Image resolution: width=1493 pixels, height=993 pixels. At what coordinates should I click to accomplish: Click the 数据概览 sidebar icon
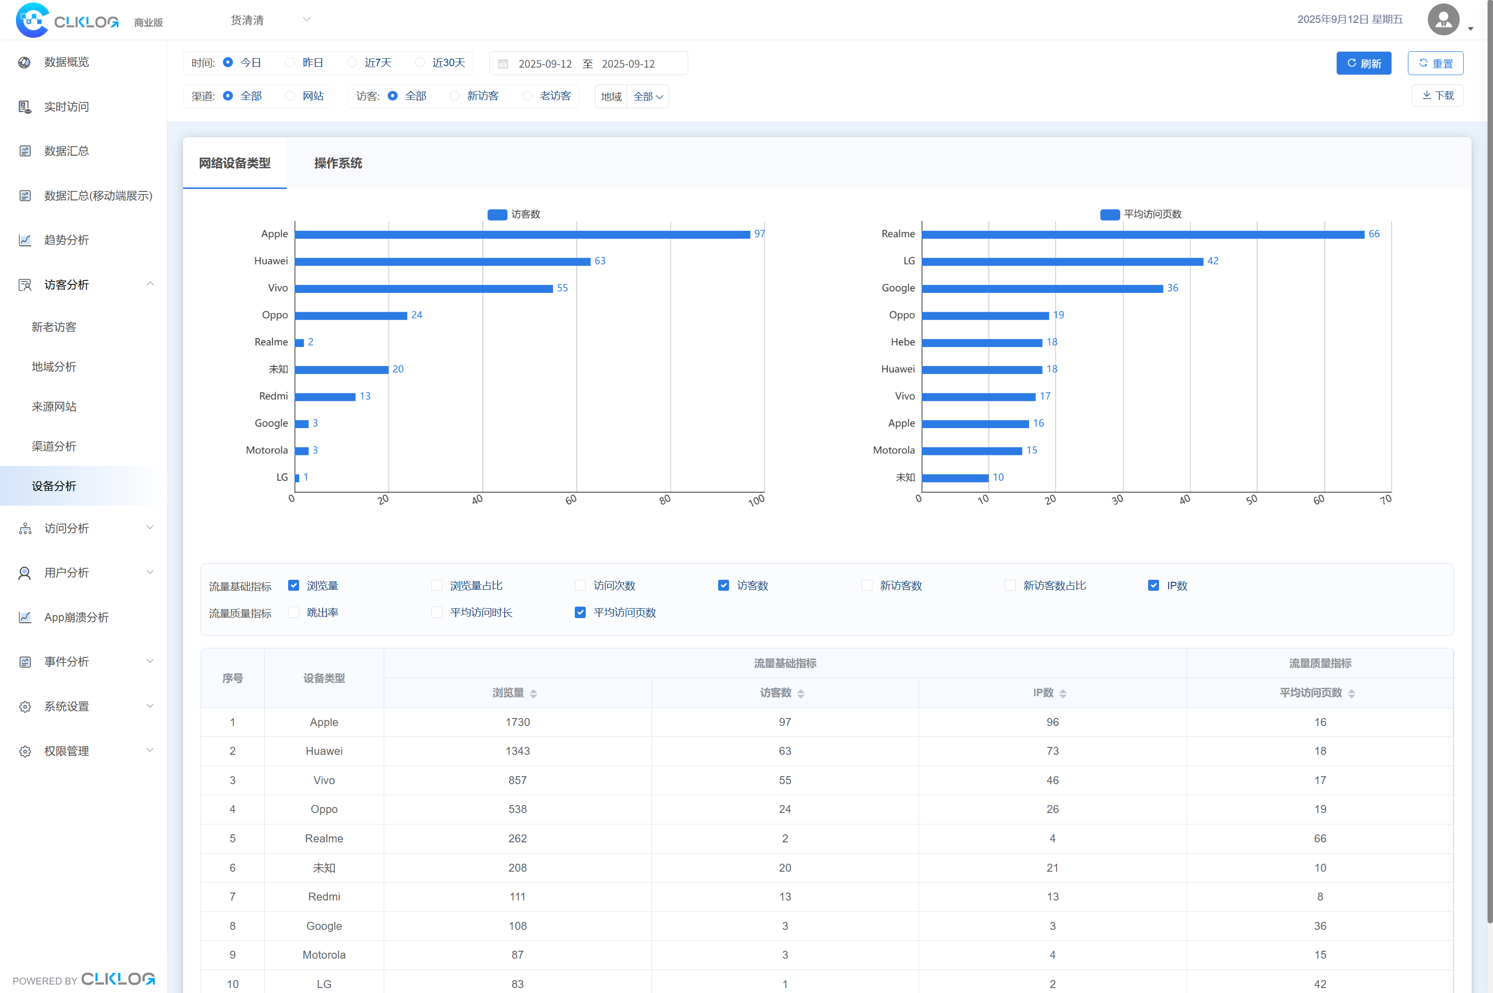tap(25, 62)
